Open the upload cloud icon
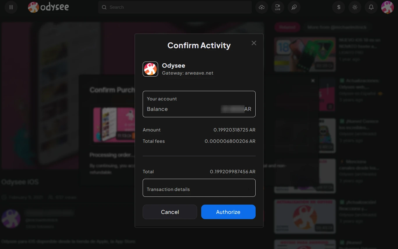Viewport: 398px width, 249px height. [261, 7]
